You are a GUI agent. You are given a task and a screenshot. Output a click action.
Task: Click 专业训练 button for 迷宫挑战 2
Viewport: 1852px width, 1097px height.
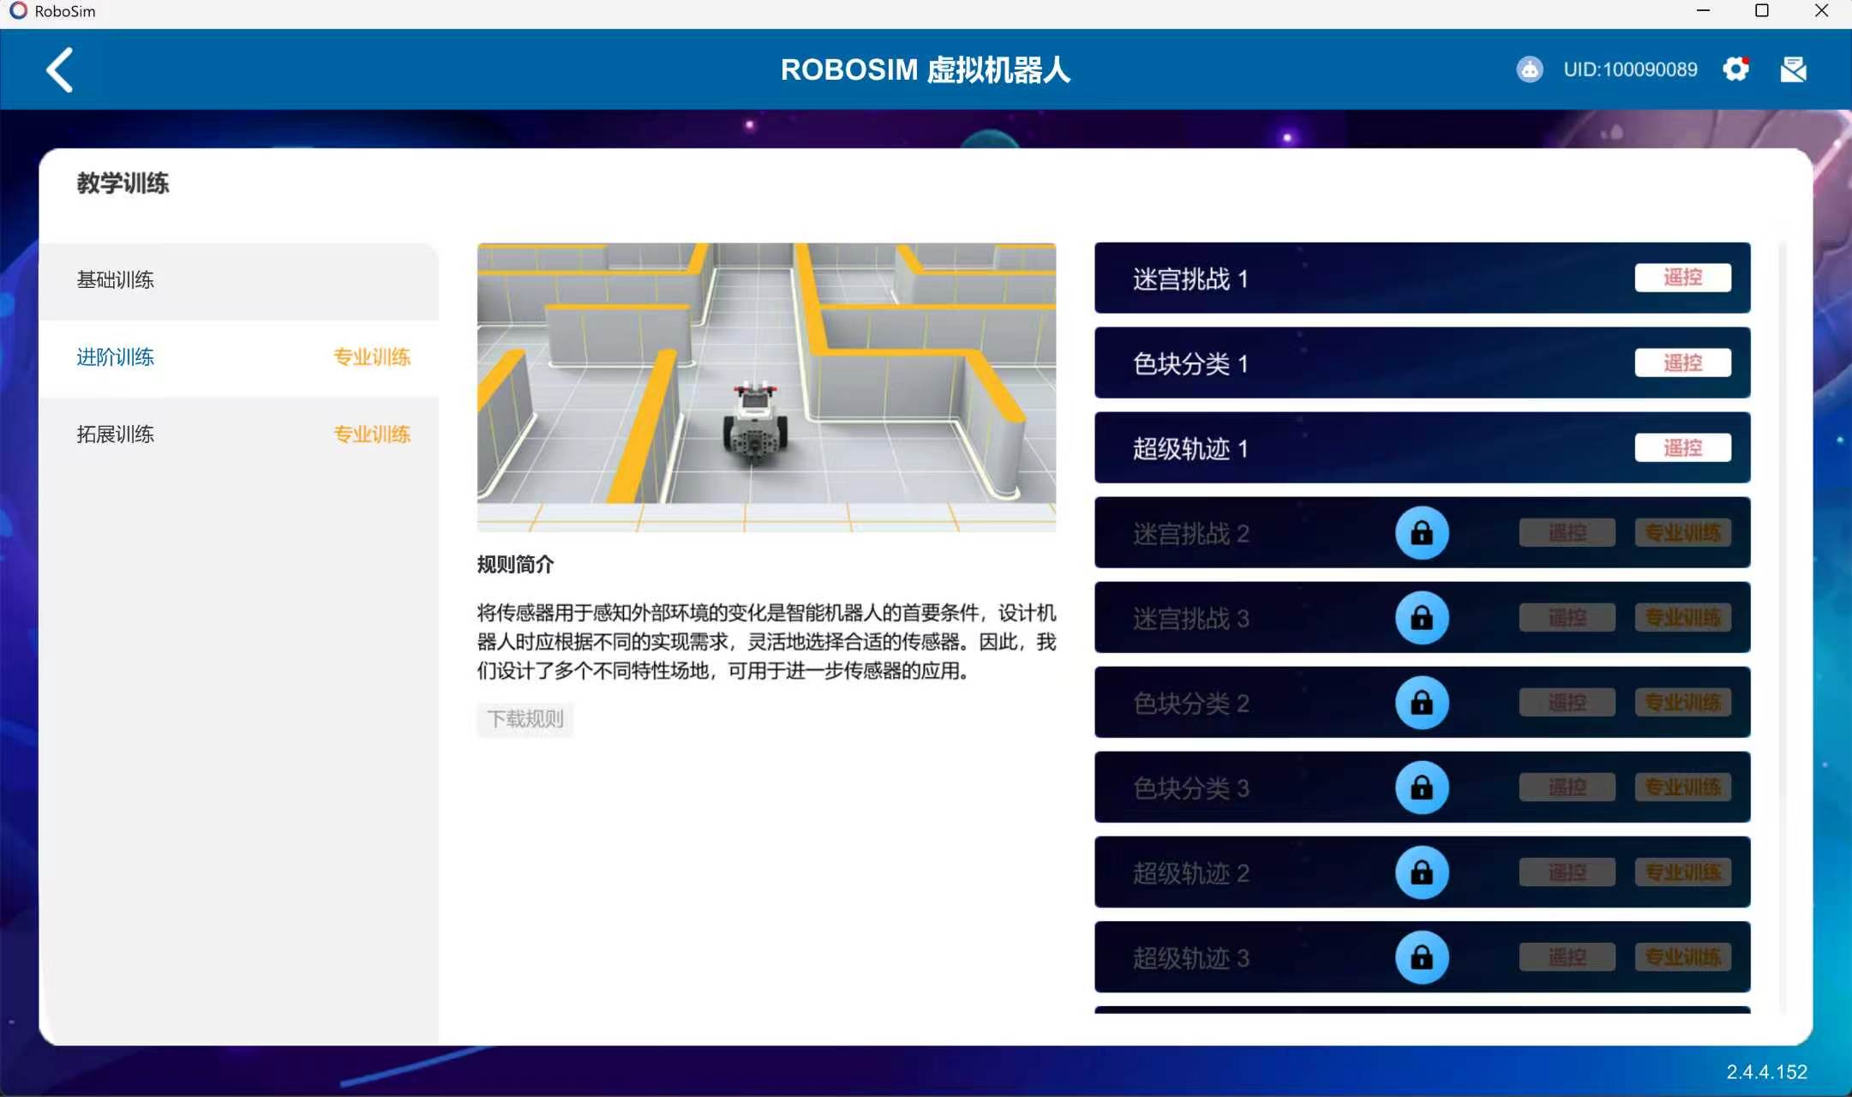[x=1682, y=533]
